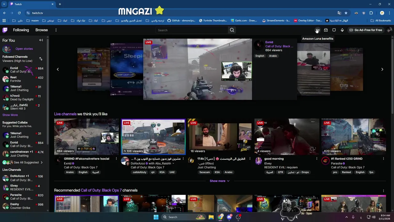The image size is (394, 222).
Task: Open the three-dot more menu beside Browse
Action: pyautogui.click(x=56, y=30)
